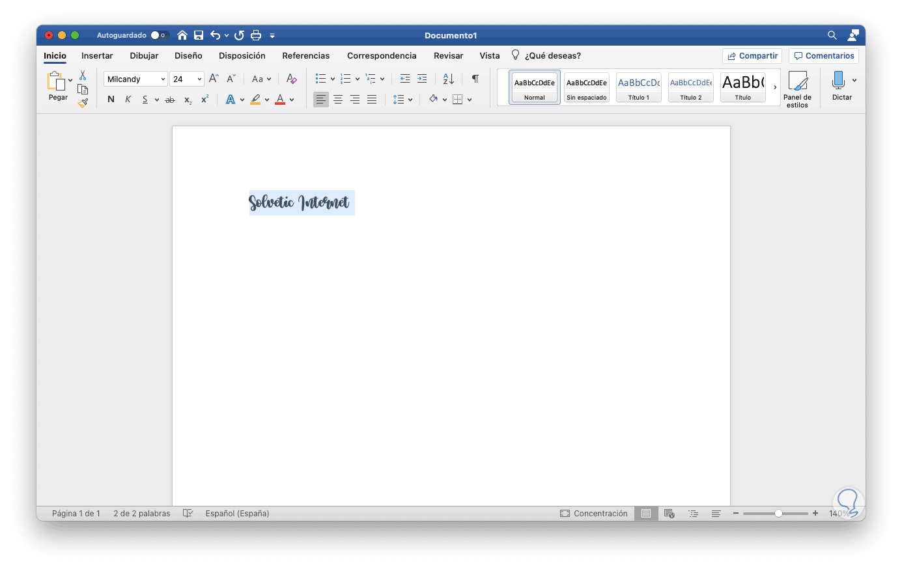Image resolution: width=902 pixels, height=569 pixels.
Task: Open the Diseño tab
Action: [188, 56]
